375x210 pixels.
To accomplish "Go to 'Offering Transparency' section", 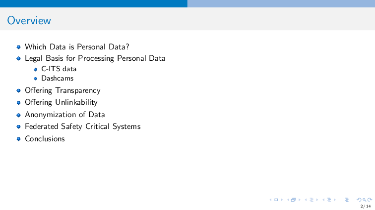I will pyautogui.click(x=62, y=90).
